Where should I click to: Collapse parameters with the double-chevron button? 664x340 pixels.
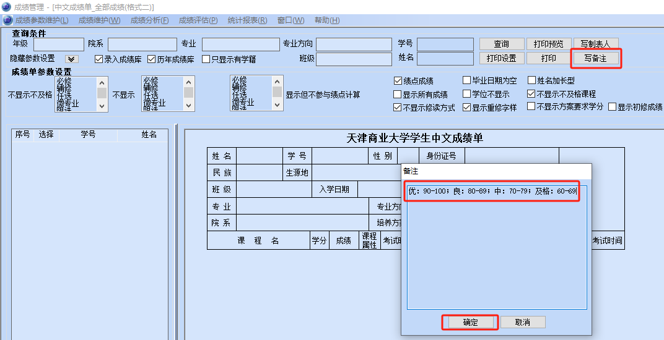click(x=71, y=59)
